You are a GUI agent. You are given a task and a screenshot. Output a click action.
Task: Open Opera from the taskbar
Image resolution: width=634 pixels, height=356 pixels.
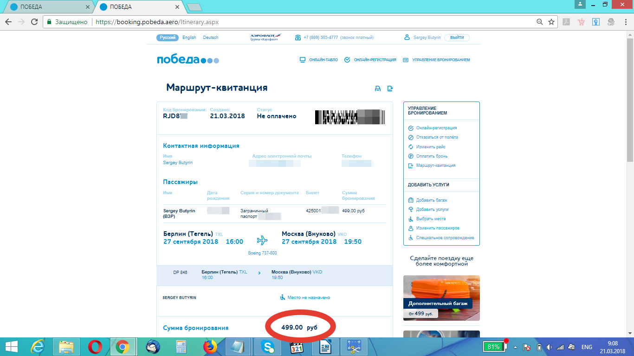point(95,347)
